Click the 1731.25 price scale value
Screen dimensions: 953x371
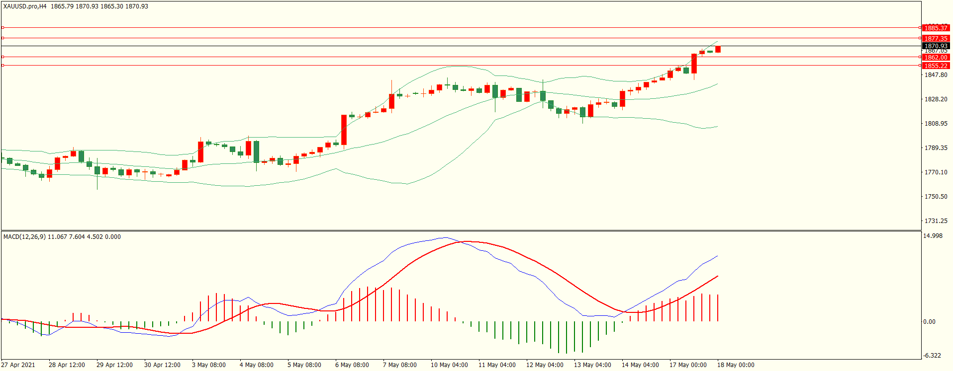coord(936,221)
